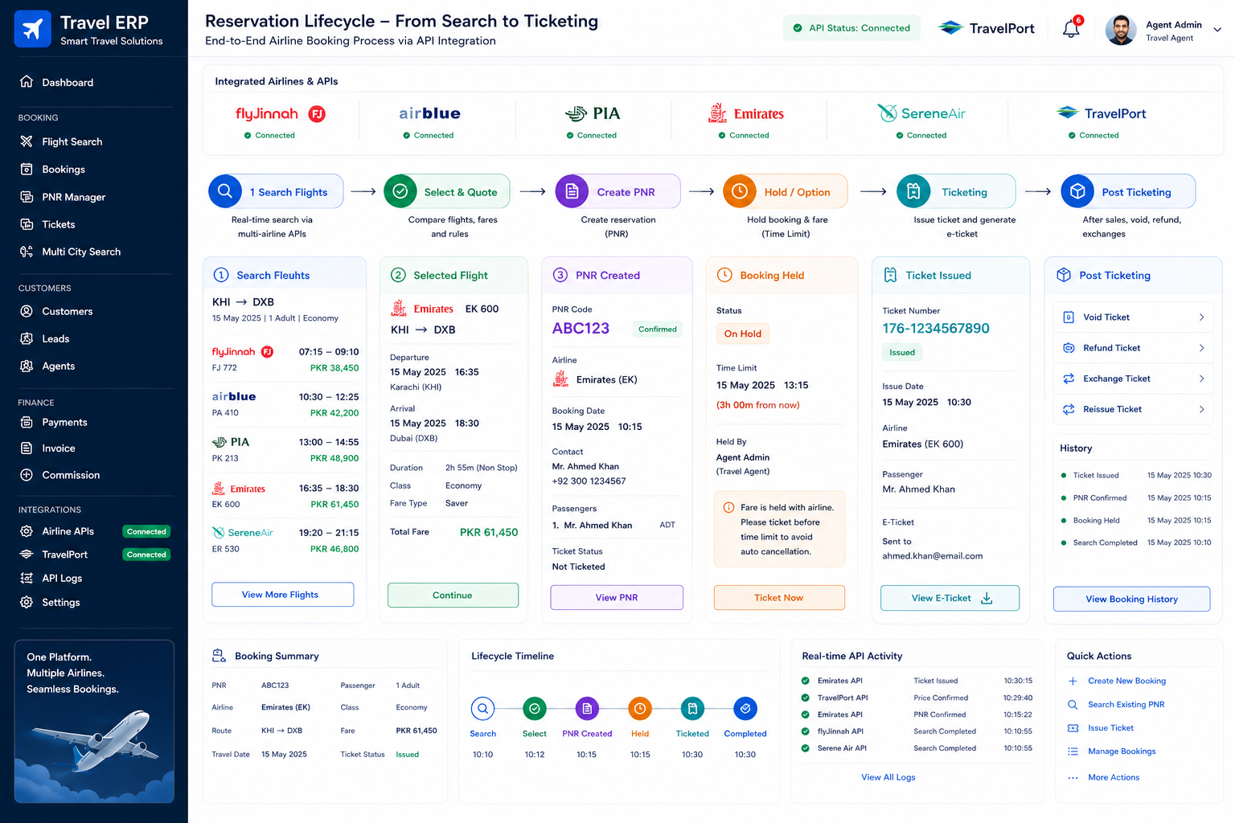Viewport: 1235px width, 823px height.
Task: Click the Emirates logo in Integrated Airlines
Action: pos(746,113)
